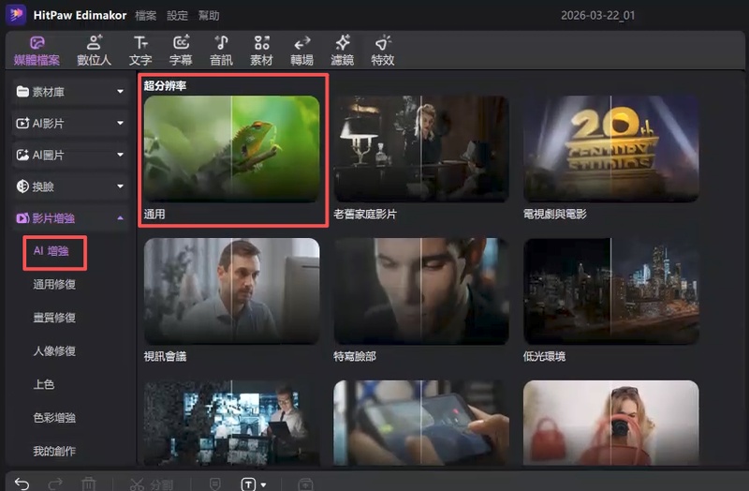This screenshot has width=749, height=491.
Task: Open 我的創作 in the sidebar
Action: (54, 451)
